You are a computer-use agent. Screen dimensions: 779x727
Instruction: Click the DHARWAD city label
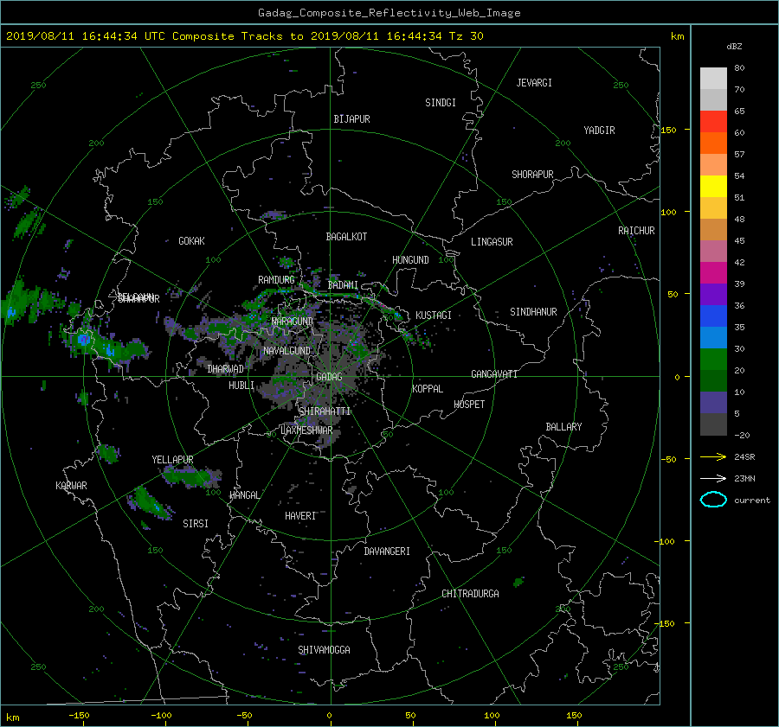(x=226, y=369)
